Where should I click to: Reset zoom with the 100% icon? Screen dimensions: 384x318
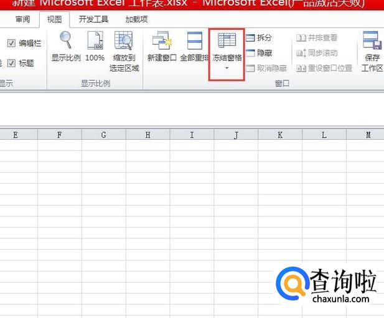[95, 47]
